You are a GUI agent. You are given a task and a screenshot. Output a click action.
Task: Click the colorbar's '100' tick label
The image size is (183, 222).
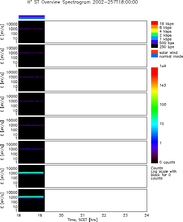point(163,105)
